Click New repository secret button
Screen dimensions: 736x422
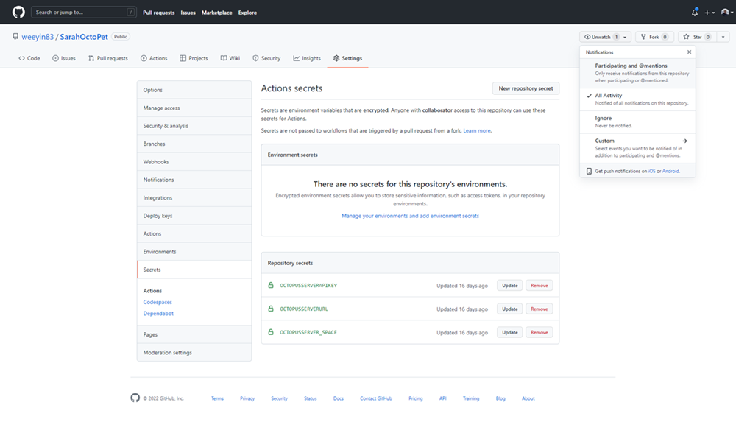[526, 88]
